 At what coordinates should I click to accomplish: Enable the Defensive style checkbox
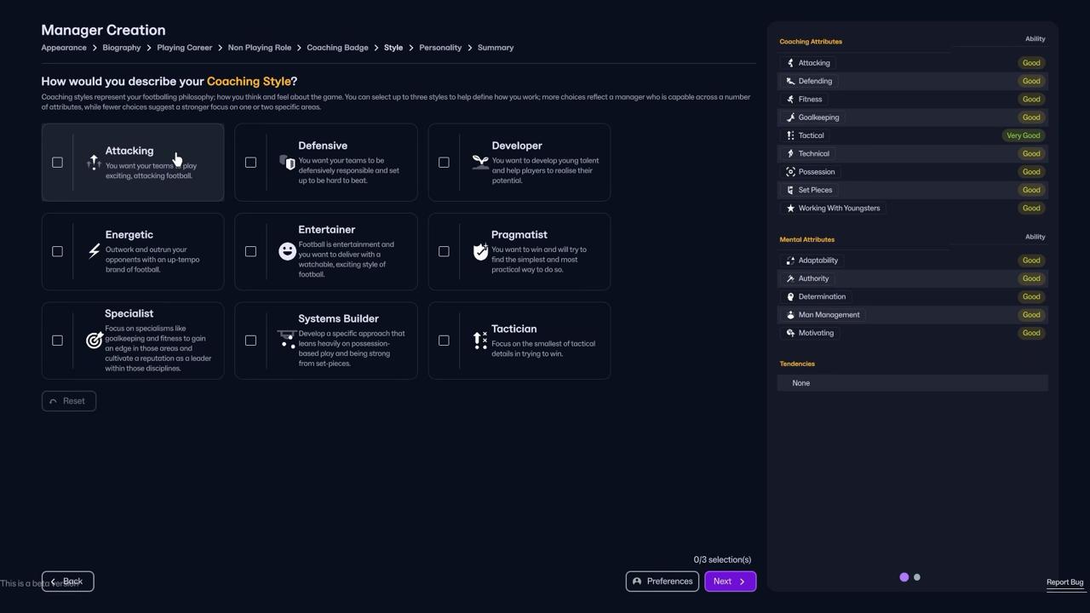click(250, 163)
